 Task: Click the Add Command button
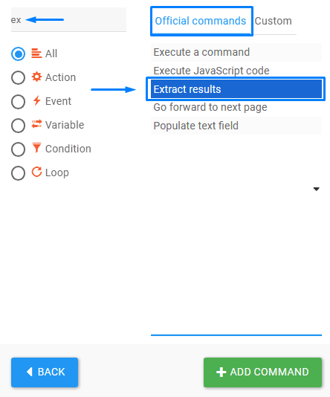262,372
